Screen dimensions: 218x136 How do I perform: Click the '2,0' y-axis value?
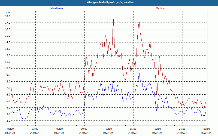[x=8, y=120]
